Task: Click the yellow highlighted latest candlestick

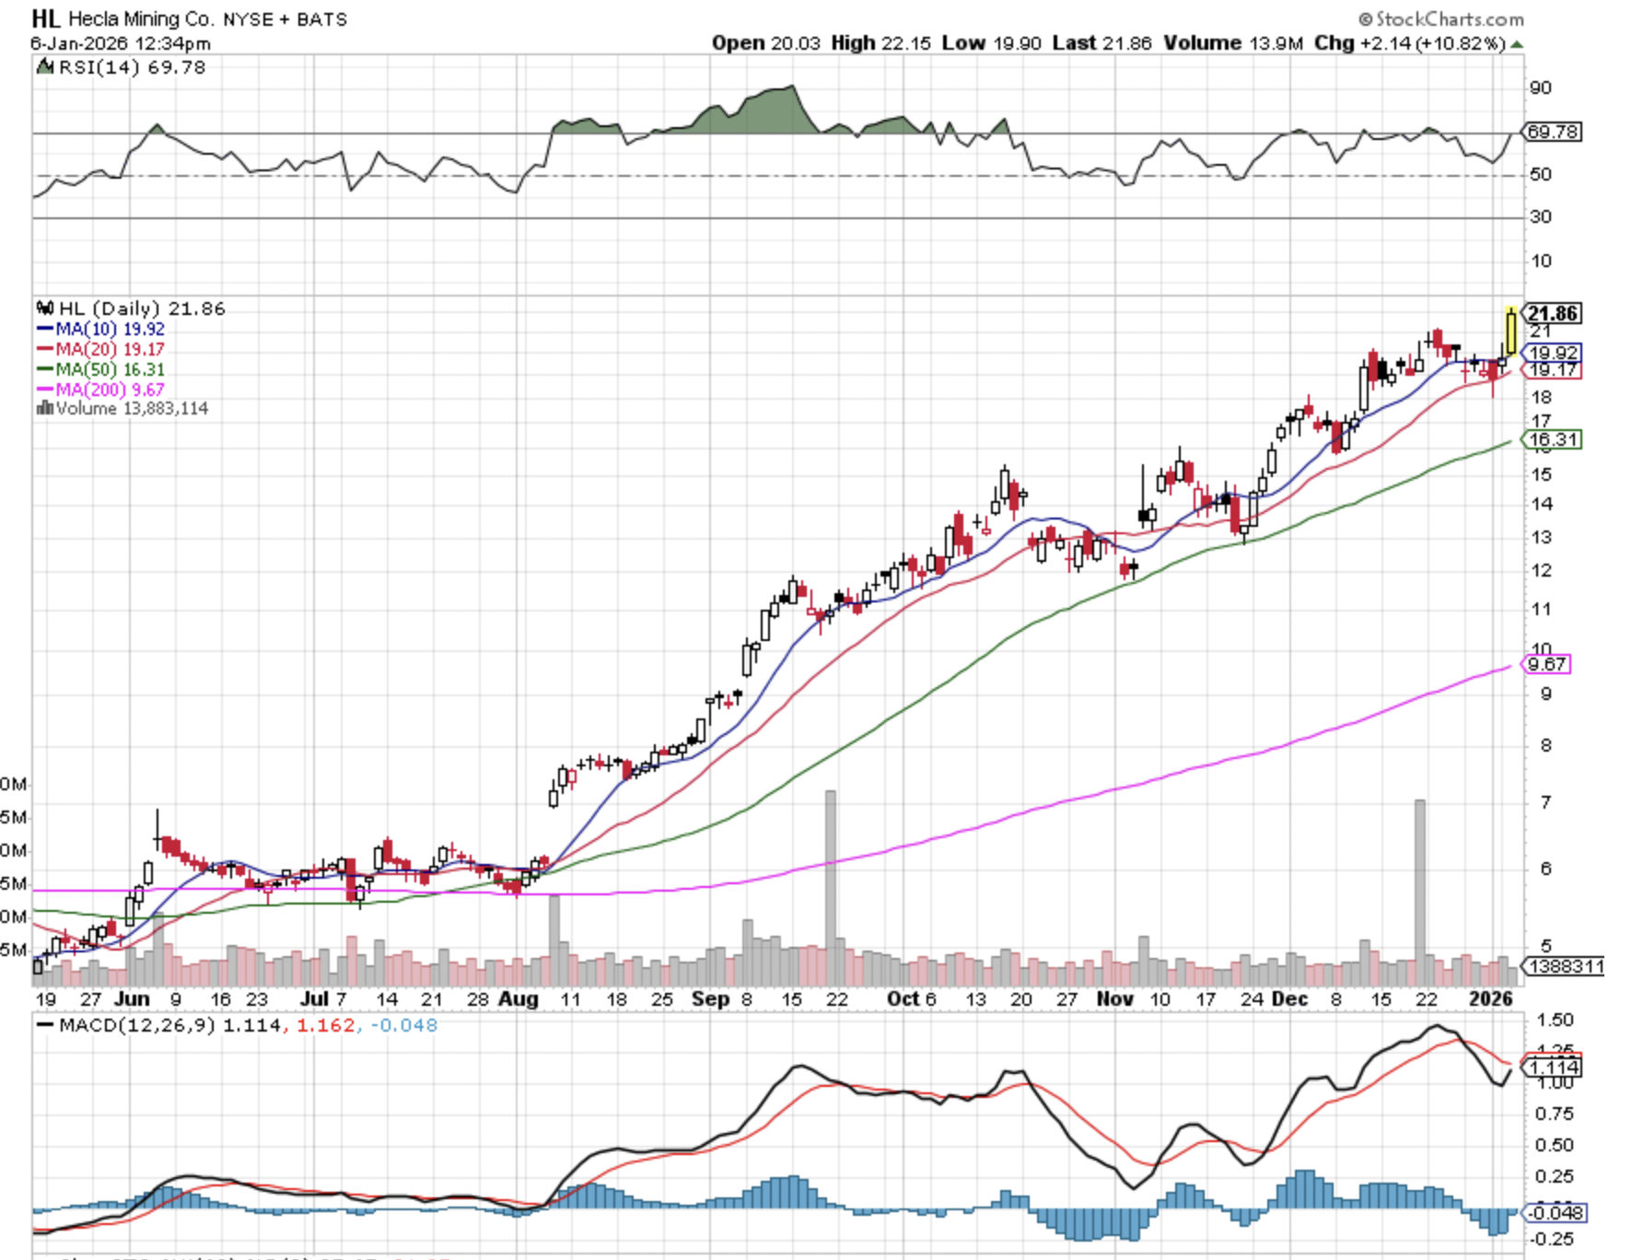Action: 1511,333
